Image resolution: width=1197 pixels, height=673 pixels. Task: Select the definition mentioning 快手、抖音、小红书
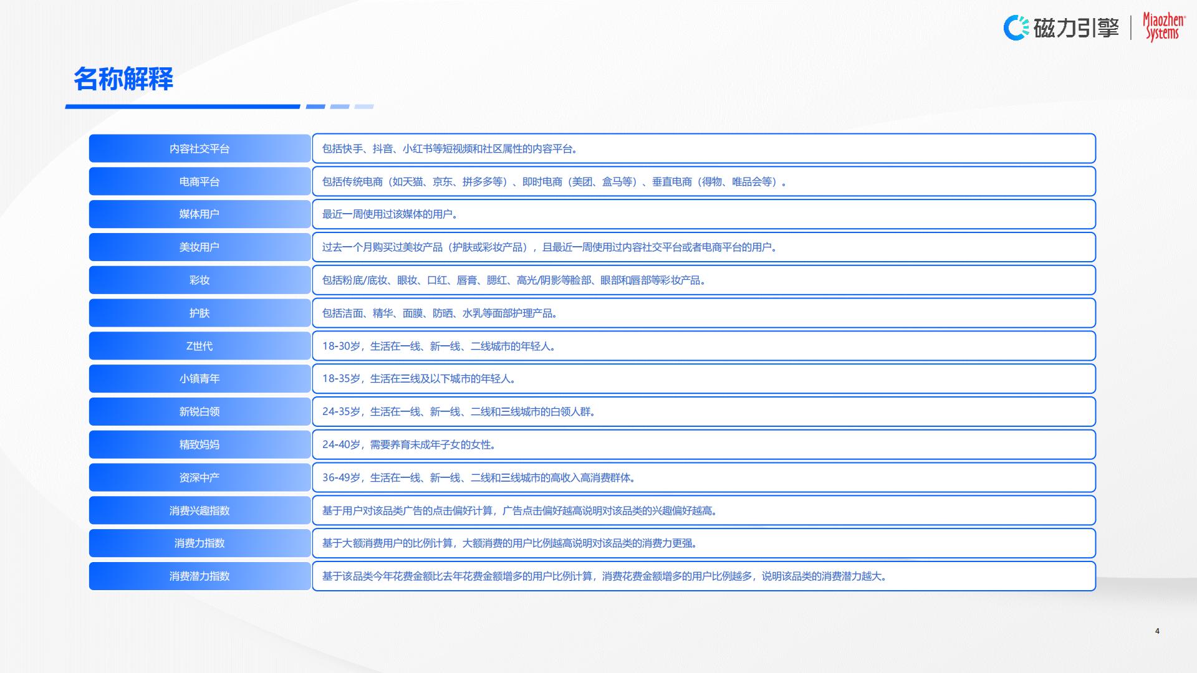pyautogui.click(x=451, y=149)
